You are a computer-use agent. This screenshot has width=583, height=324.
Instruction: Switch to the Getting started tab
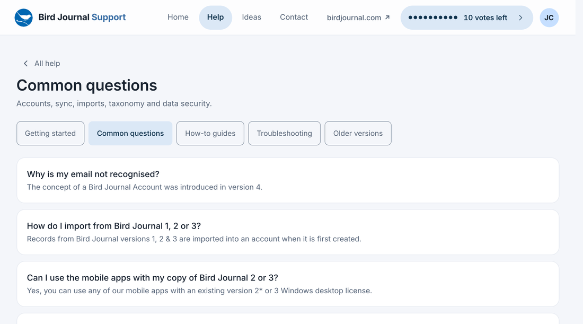[50, 133]
